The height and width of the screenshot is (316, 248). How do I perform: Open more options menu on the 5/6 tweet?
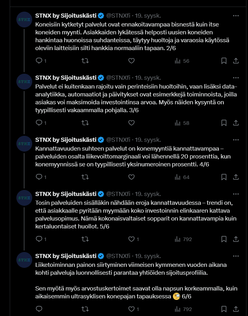pos(236,194)
